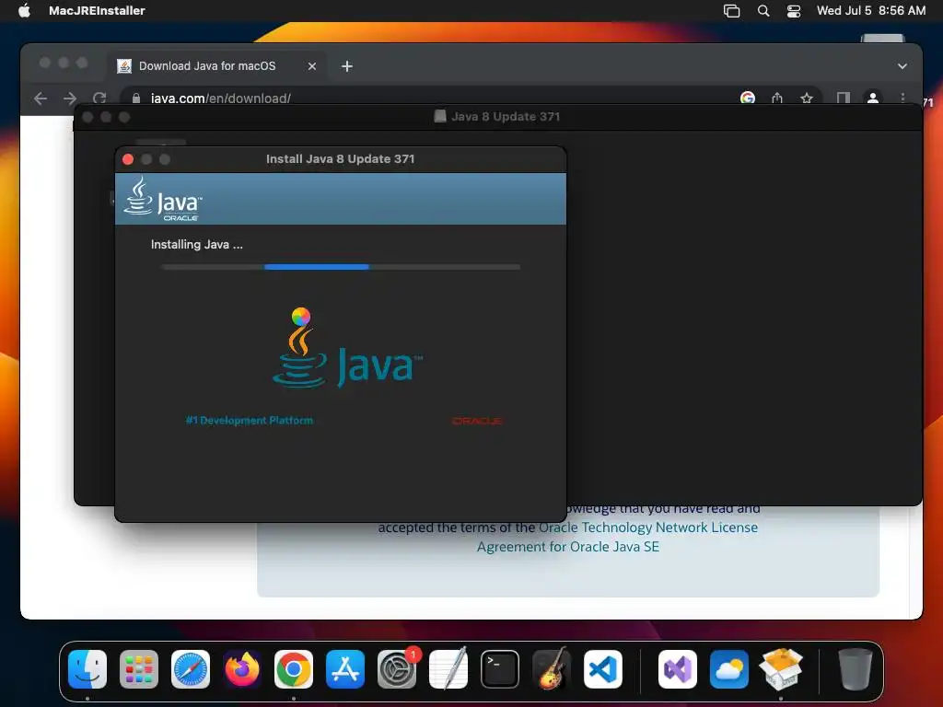Open the Apple menu
The width and height of the screenshot is (943, 707).
point(24,10)
